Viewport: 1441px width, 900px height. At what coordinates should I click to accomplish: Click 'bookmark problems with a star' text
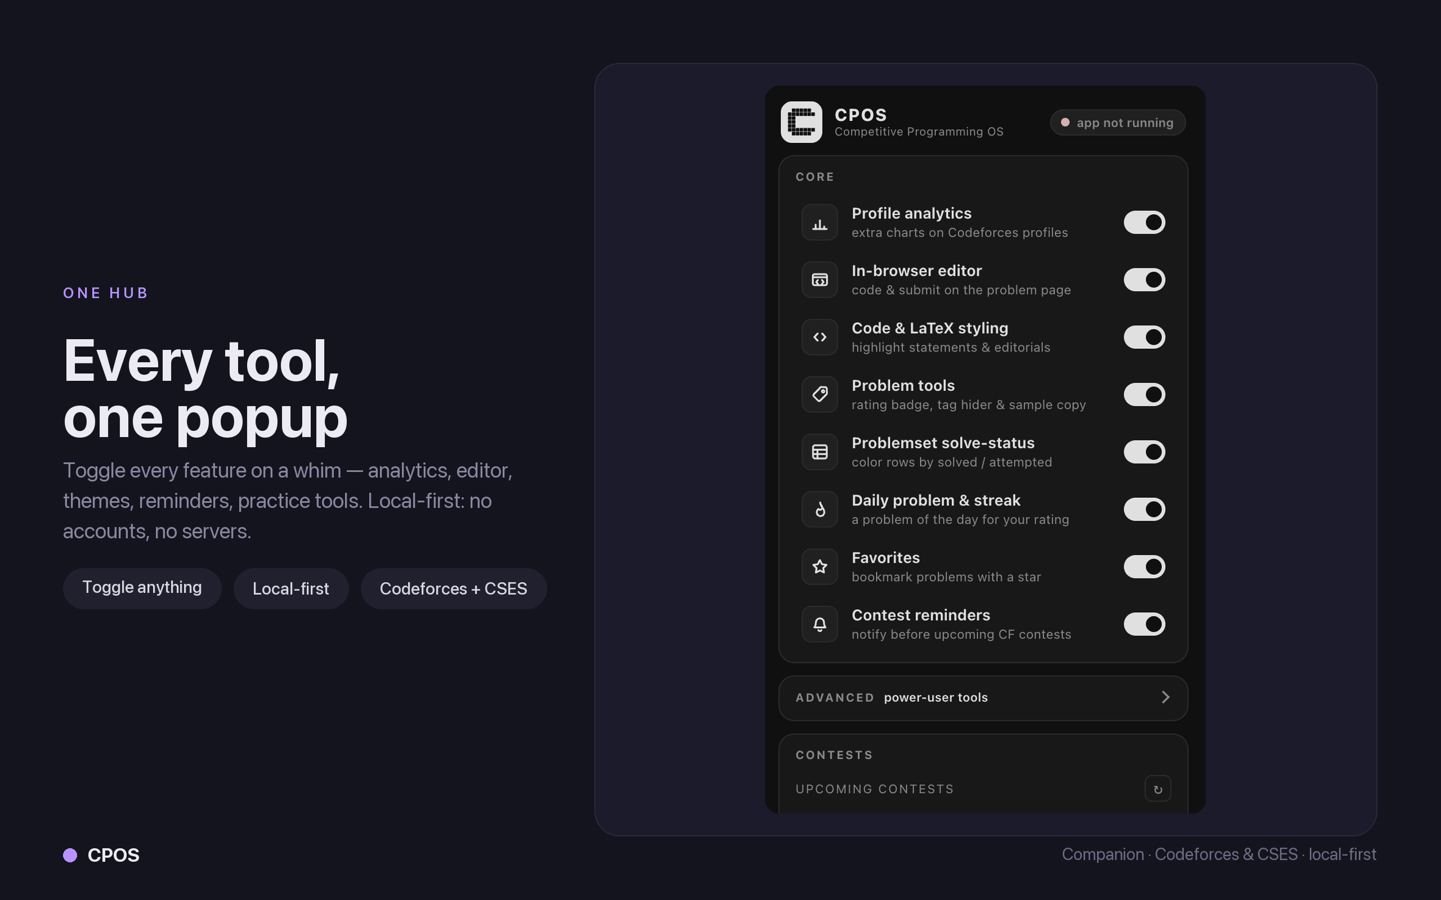pyautogui.click(x=946, y=577)
